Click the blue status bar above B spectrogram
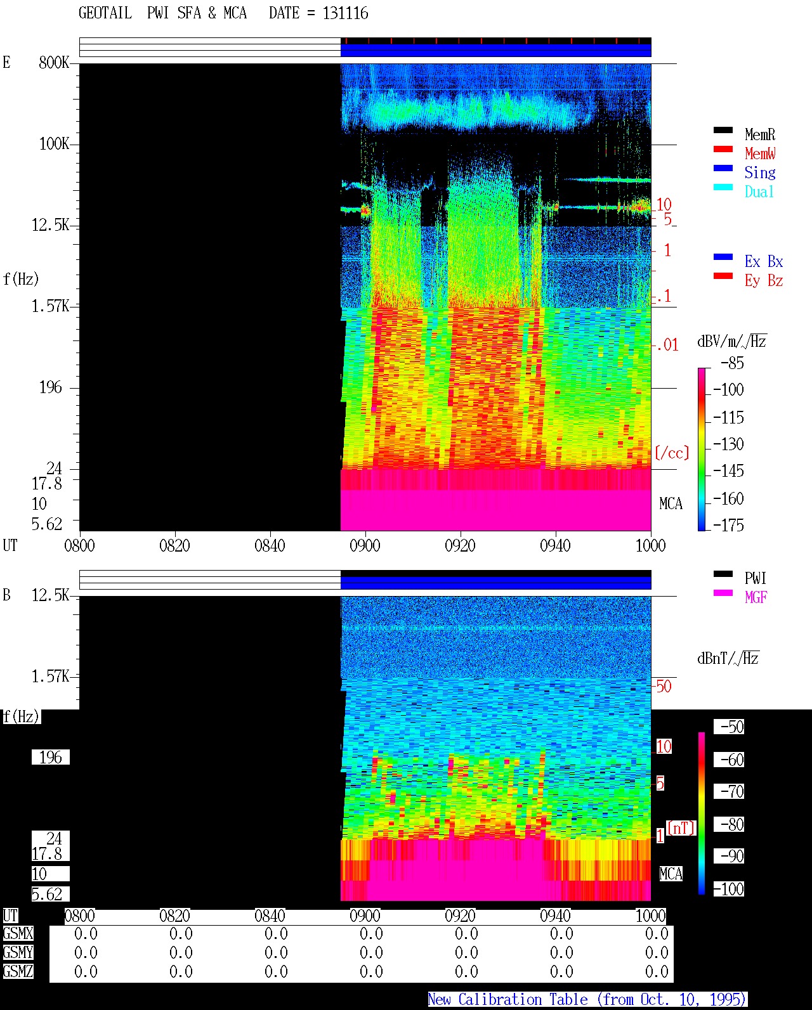Screen dimensions: 812x1010 click(495, 582)
